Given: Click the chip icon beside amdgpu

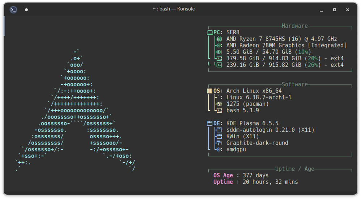Looking at the screenshot, I should (x=219, y=150).
